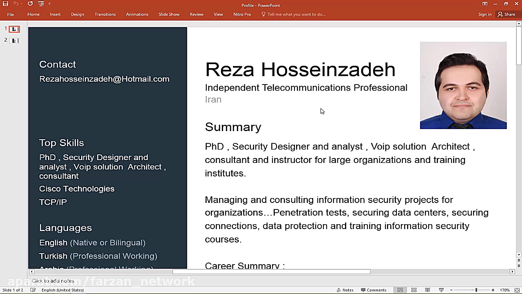The width and height of the screenshot is (522, 294).
Task: Click the Redo/Repeat icon in the title bar
Action: coord(30,4)
